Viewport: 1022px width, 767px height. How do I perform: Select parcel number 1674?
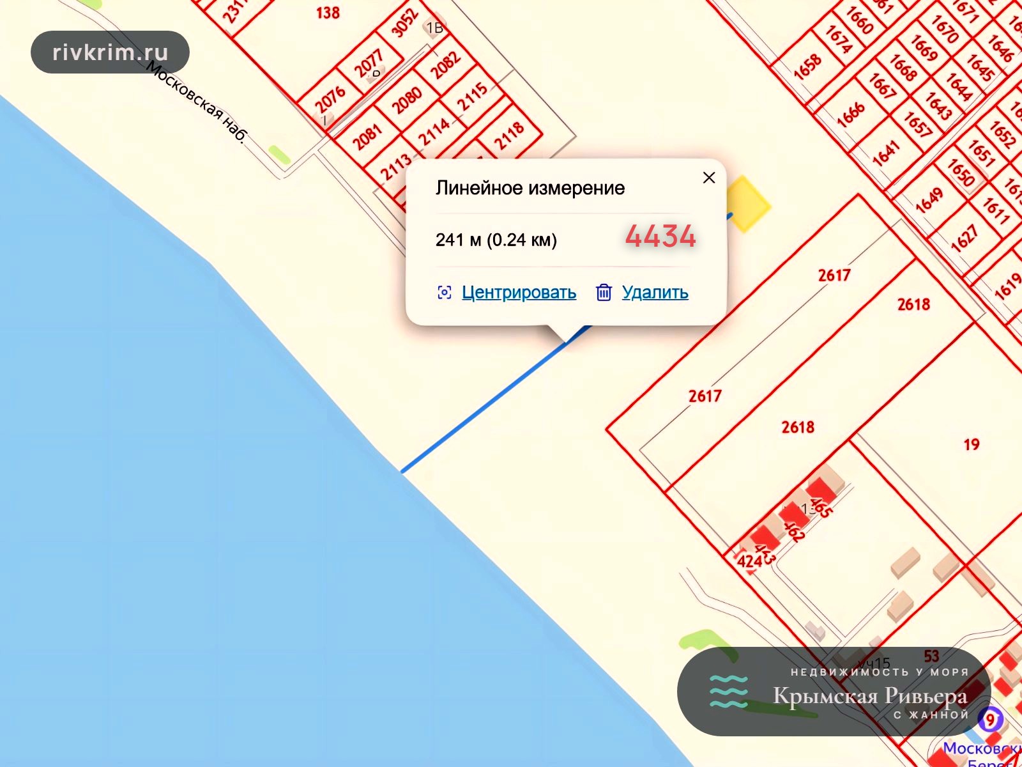coord(838,39)
